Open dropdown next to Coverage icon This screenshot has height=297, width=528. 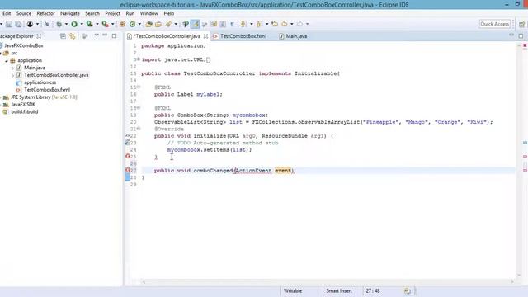point(97,24)
